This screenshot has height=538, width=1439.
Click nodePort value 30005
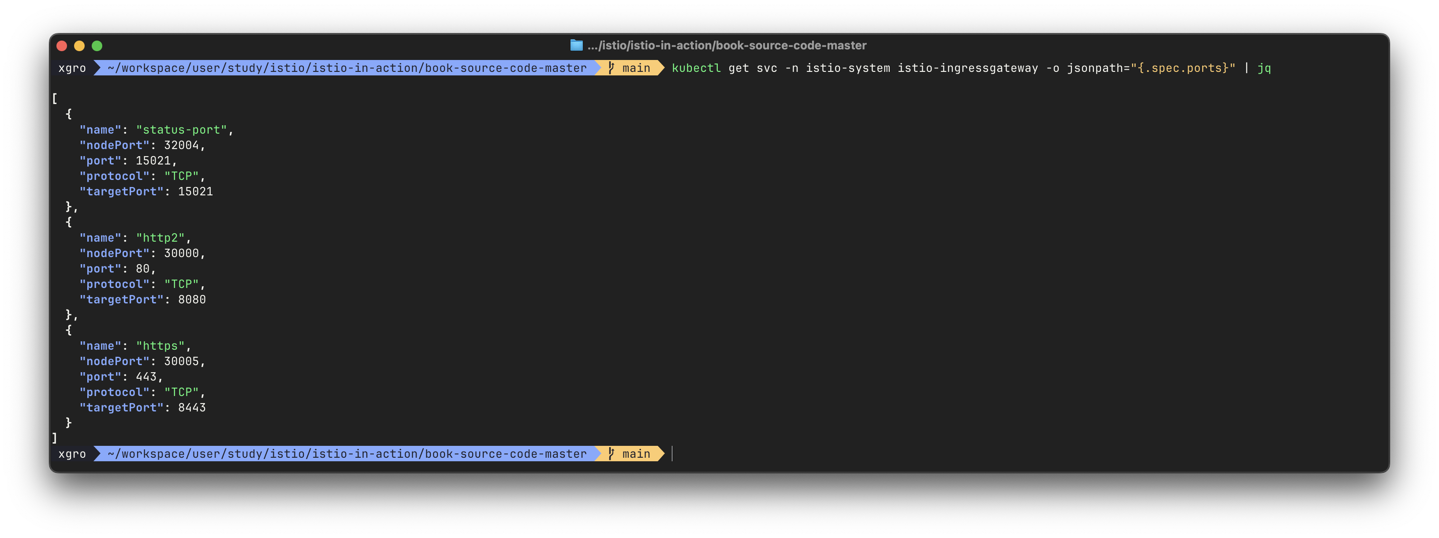pyautogui.click(x=181, y=362)
